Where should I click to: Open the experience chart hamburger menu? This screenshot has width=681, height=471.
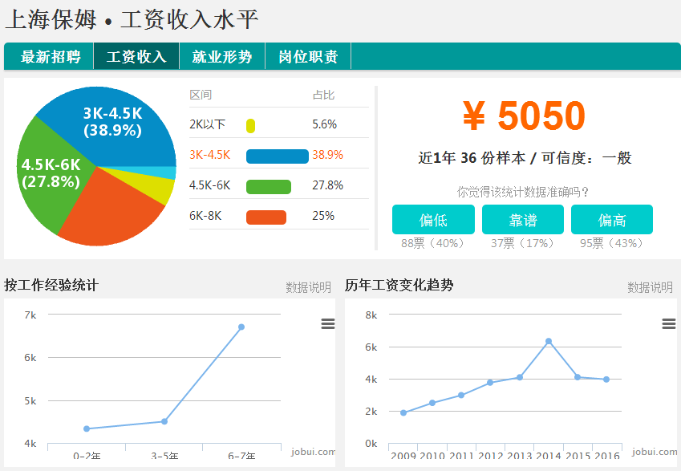tap(327, 323)
